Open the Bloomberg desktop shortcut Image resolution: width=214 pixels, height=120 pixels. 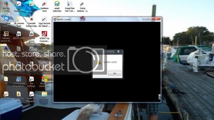[6, 96]
